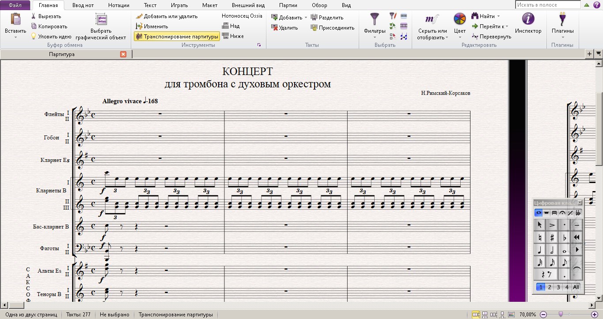Open the Обзор ribbon tab
603x319 pixels.
coord(319,5)
